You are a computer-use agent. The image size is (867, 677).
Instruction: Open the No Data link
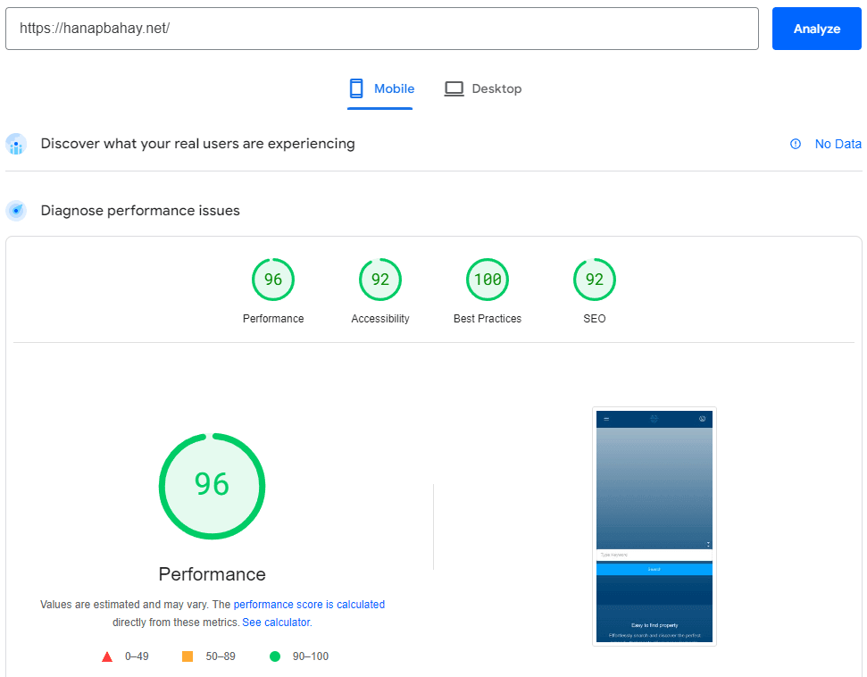(838, 144)
